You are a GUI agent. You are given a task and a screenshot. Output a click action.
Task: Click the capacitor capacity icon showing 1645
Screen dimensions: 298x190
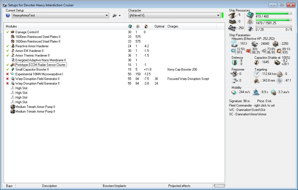pyautogui.click(x=257, y=62)
